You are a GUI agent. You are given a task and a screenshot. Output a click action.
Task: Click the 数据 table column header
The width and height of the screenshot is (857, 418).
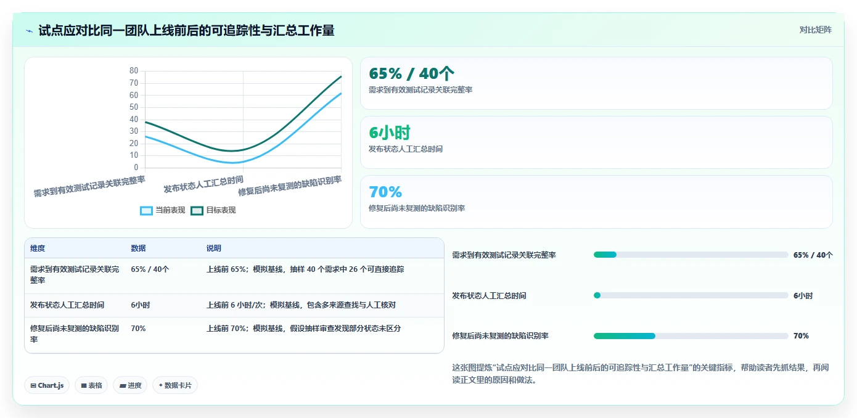pyautogui.click(x=138, y=248)
